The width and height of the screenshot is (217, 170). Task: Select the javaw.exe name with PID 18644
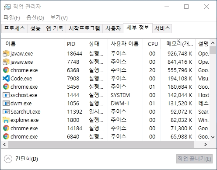click(22, 54)
